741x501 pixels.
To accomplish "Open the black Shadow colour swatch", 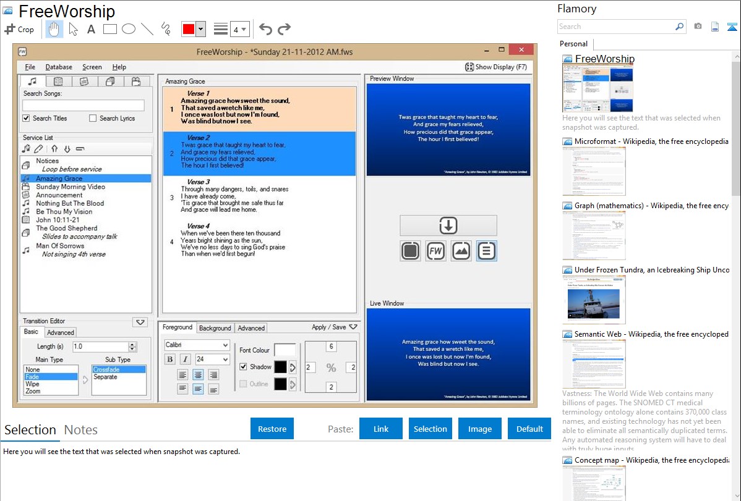I will pyautogui.click(x=280, y=367).
